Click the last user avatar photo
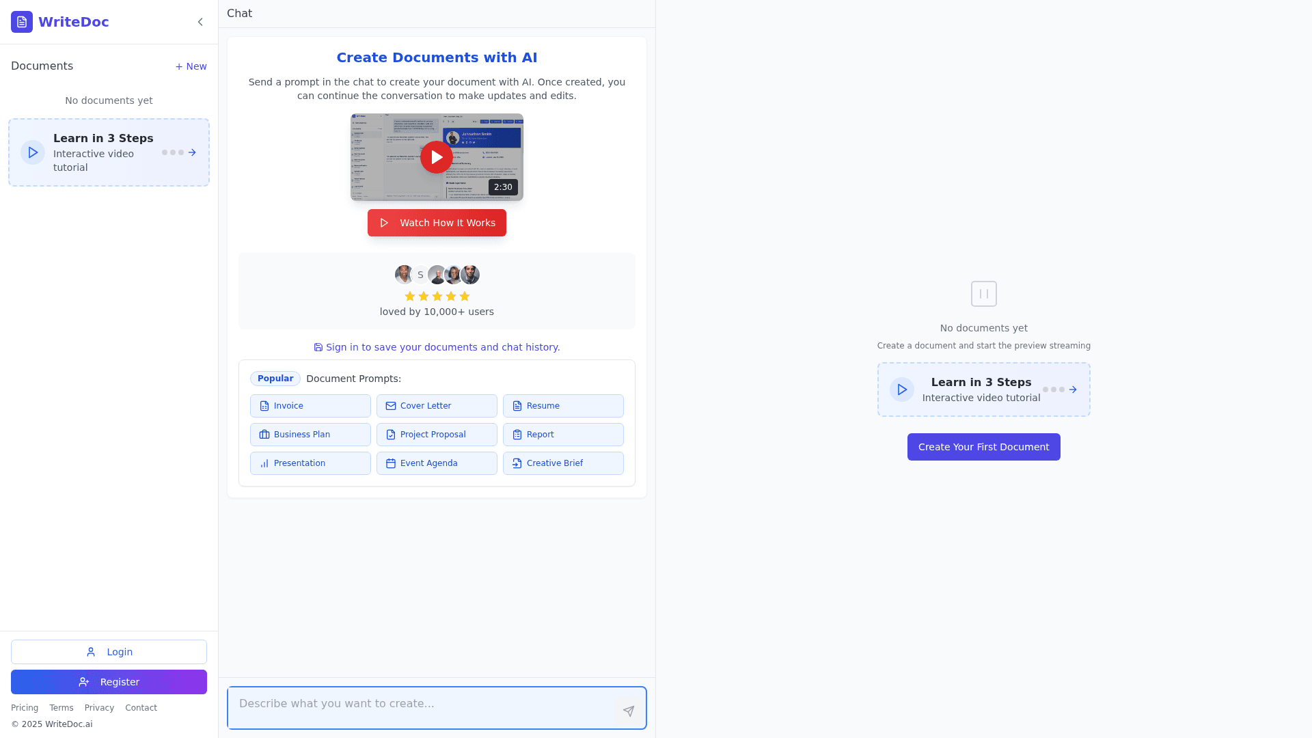Viewport: 1312px width, 738px height. pyautogui.click(x=470, y=275)
